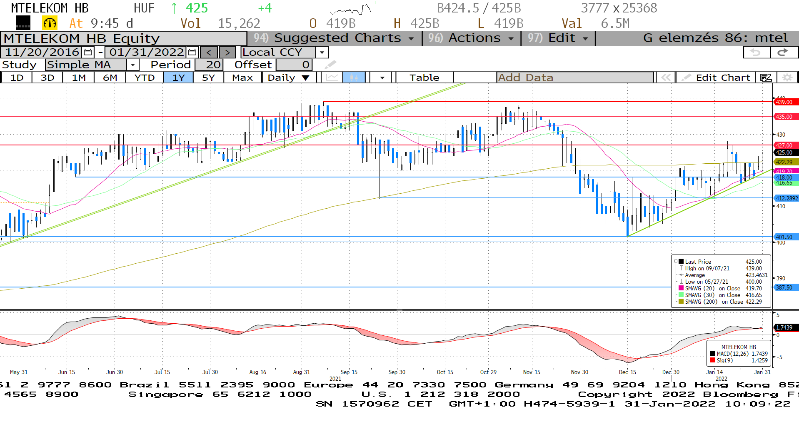Click the Add Data input box
Image resolution: width=799 pixels, height=427 pixels.
pos(575,77)
